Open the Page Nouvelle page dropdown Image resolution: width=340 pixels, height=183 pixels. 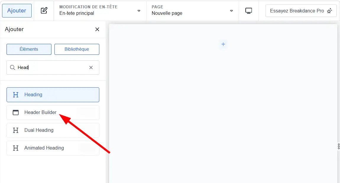click(x=192, y=10)
